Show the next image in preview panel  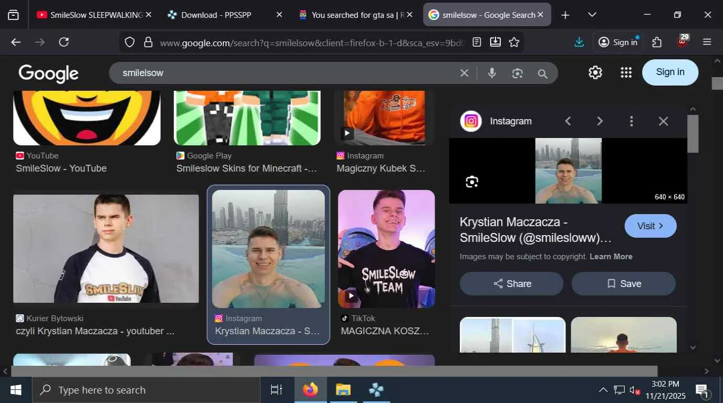click(x=600, y=121)
